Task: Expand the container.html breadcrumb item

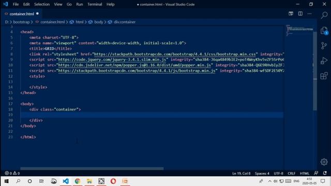Action: tap(53, 22)
